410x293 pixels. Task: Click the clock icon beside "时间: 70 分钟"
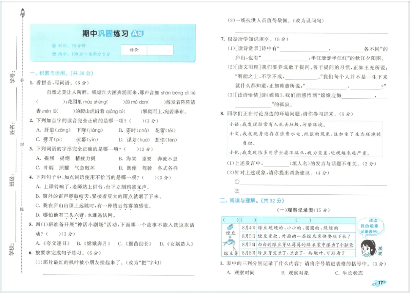54,46
